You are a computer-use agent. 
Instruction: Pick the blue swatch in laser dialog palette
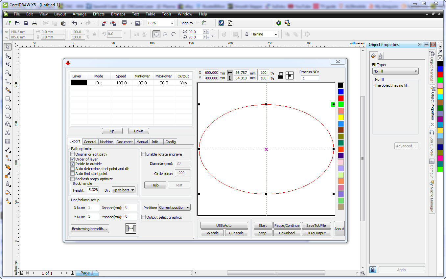tap(340, 92)
